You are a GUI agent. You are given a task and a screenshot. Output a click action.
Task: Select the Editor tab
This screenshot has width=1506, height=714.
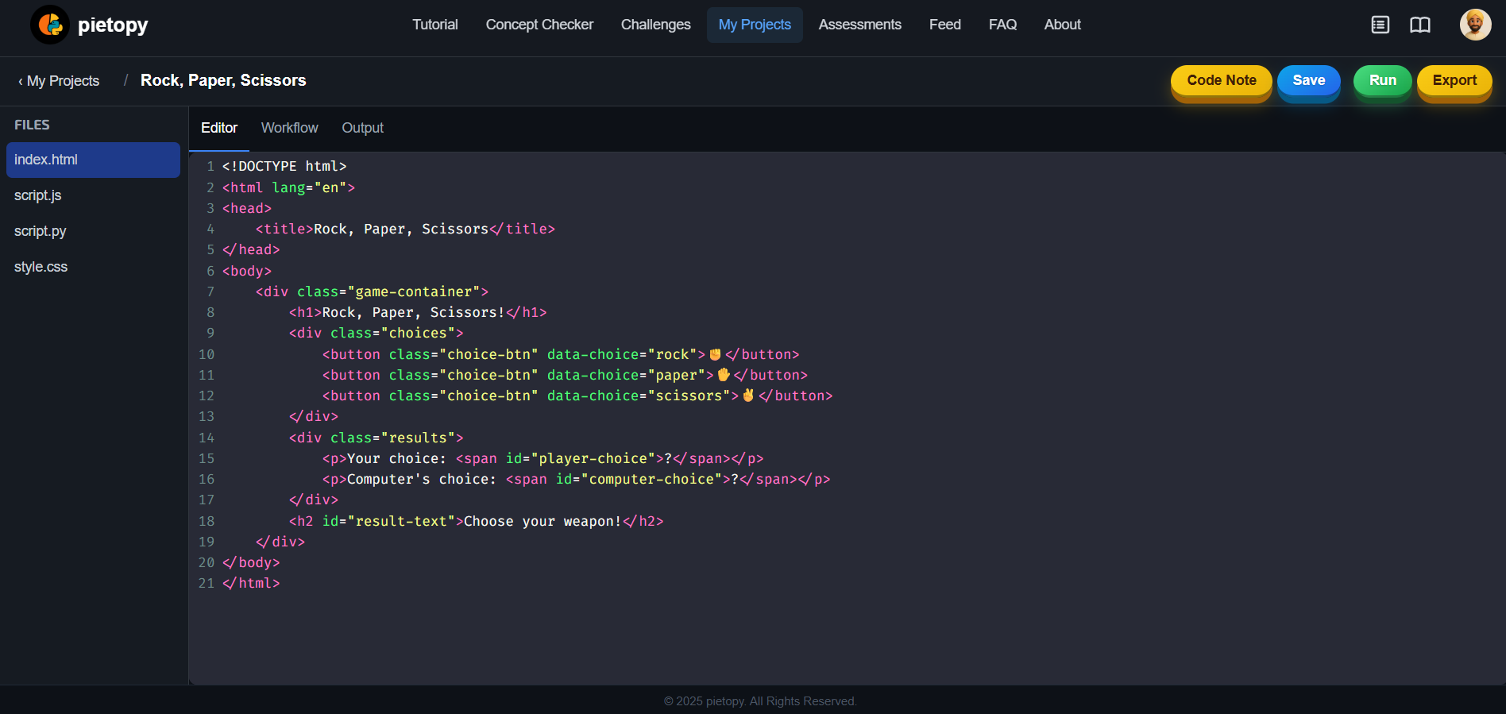218,128
